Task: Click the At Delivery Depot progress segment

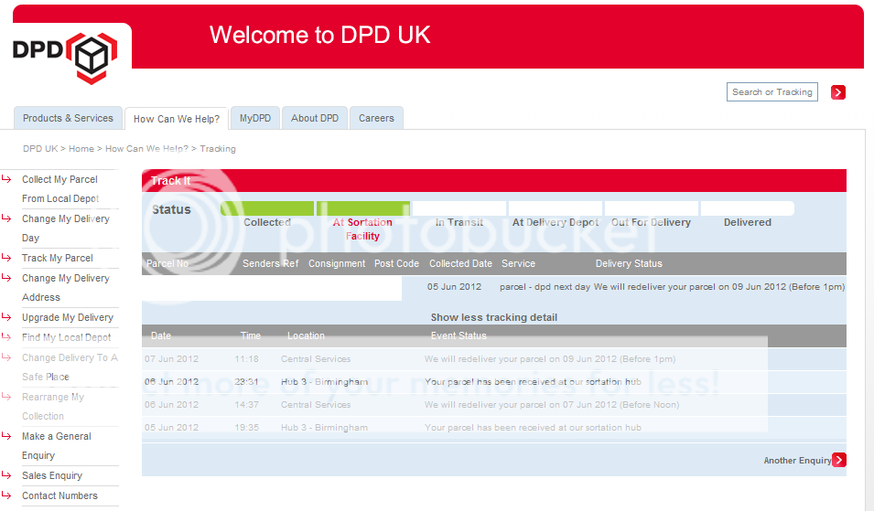Action: coord(556,208)
